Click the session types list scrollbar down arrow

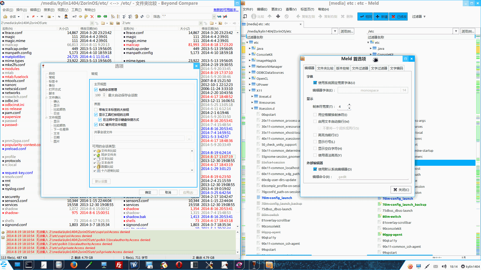192,170
